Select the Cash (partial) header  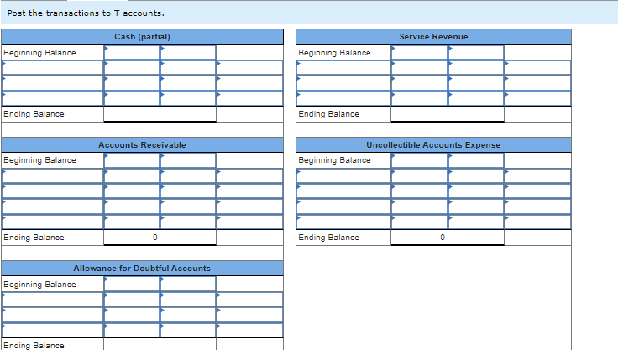pyautogui.click(x=142, y=37)
